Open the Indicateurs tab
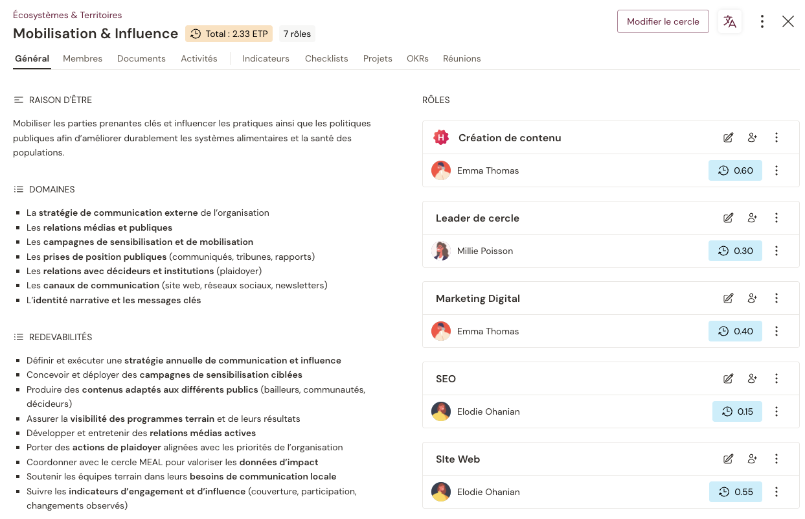 tap(266, 58)
